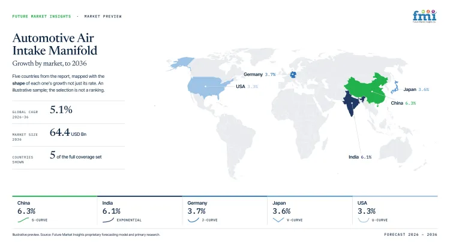Click the India 6.1% map label
450x252 pixels.
coord(360,157)
